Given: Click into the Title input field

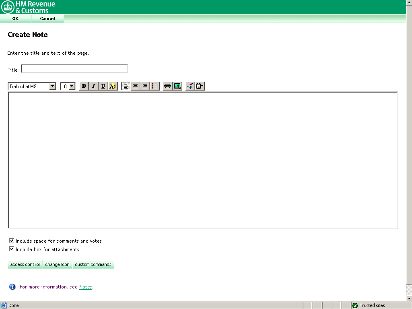Looking at the screenshot, I should pyautogui.click(x=74, y=69).
